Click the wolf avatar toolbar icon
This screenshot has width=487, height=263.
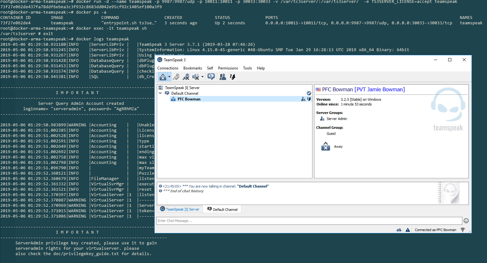coord(233,77)
